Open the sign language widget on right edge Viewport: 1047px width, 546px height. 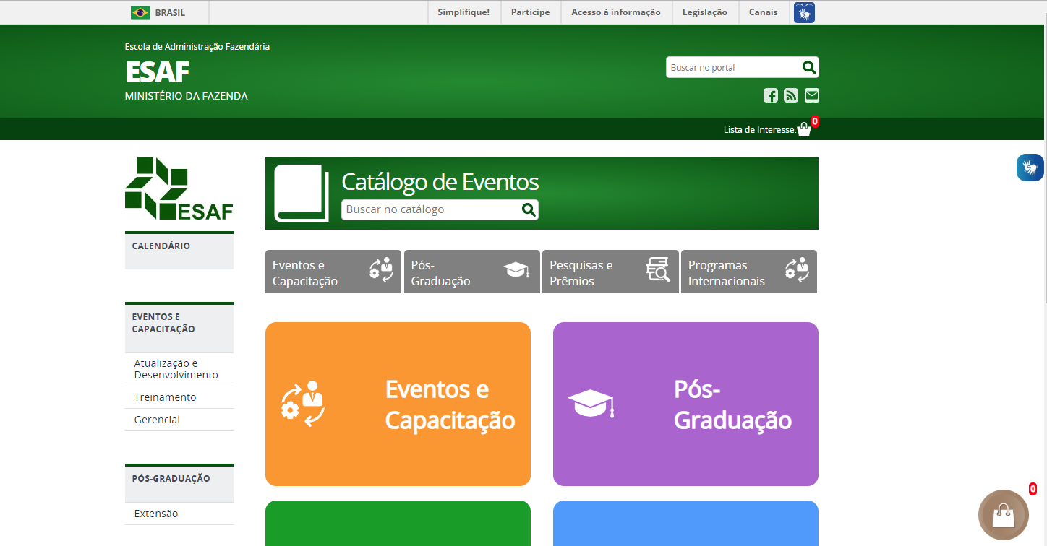click(x=1030, y=168)
